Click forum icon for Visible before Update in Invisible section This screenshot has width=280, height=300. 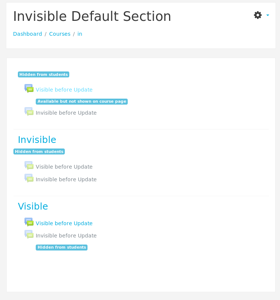[x=29, y=166]
